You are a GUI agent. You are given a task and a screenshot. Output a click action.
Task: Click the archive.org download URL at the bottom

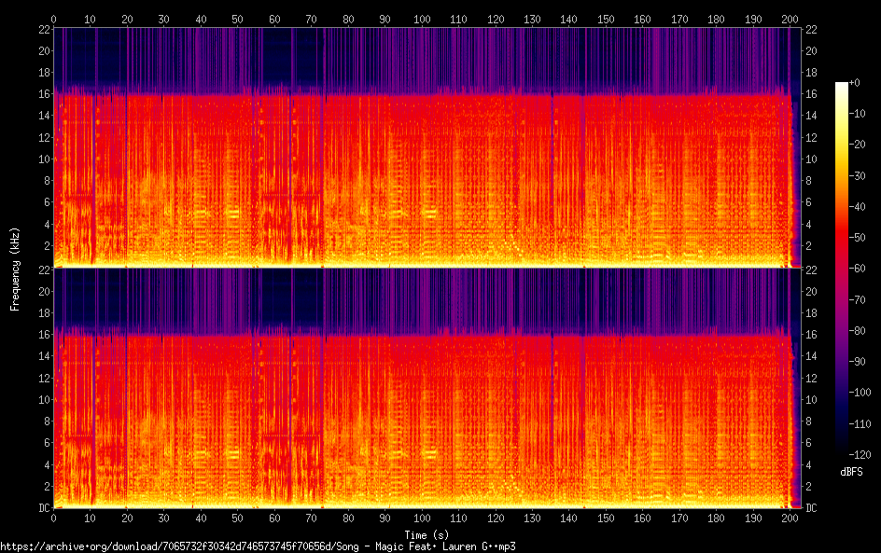[x=258, y=546]
